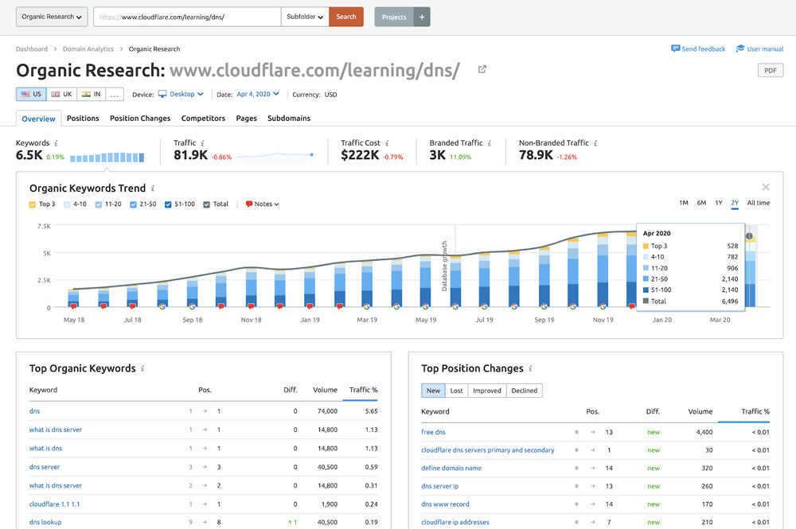
Task: Toggle the 11-20 positions checkbox
Action: 99,204
